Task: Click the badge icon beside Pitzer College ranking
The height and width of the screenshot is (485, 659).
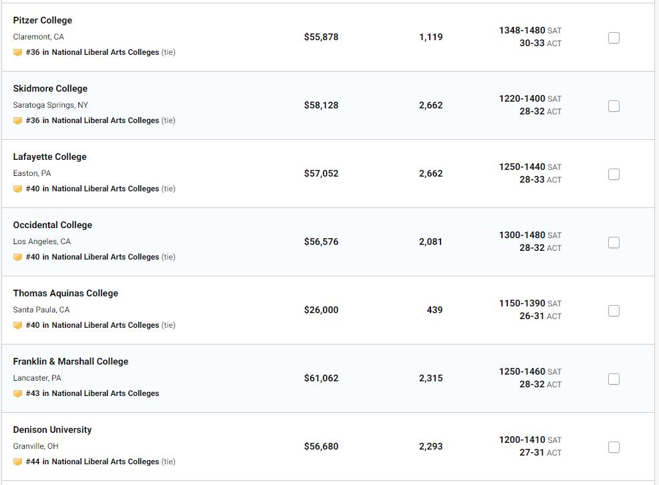Action: (17, 52)
